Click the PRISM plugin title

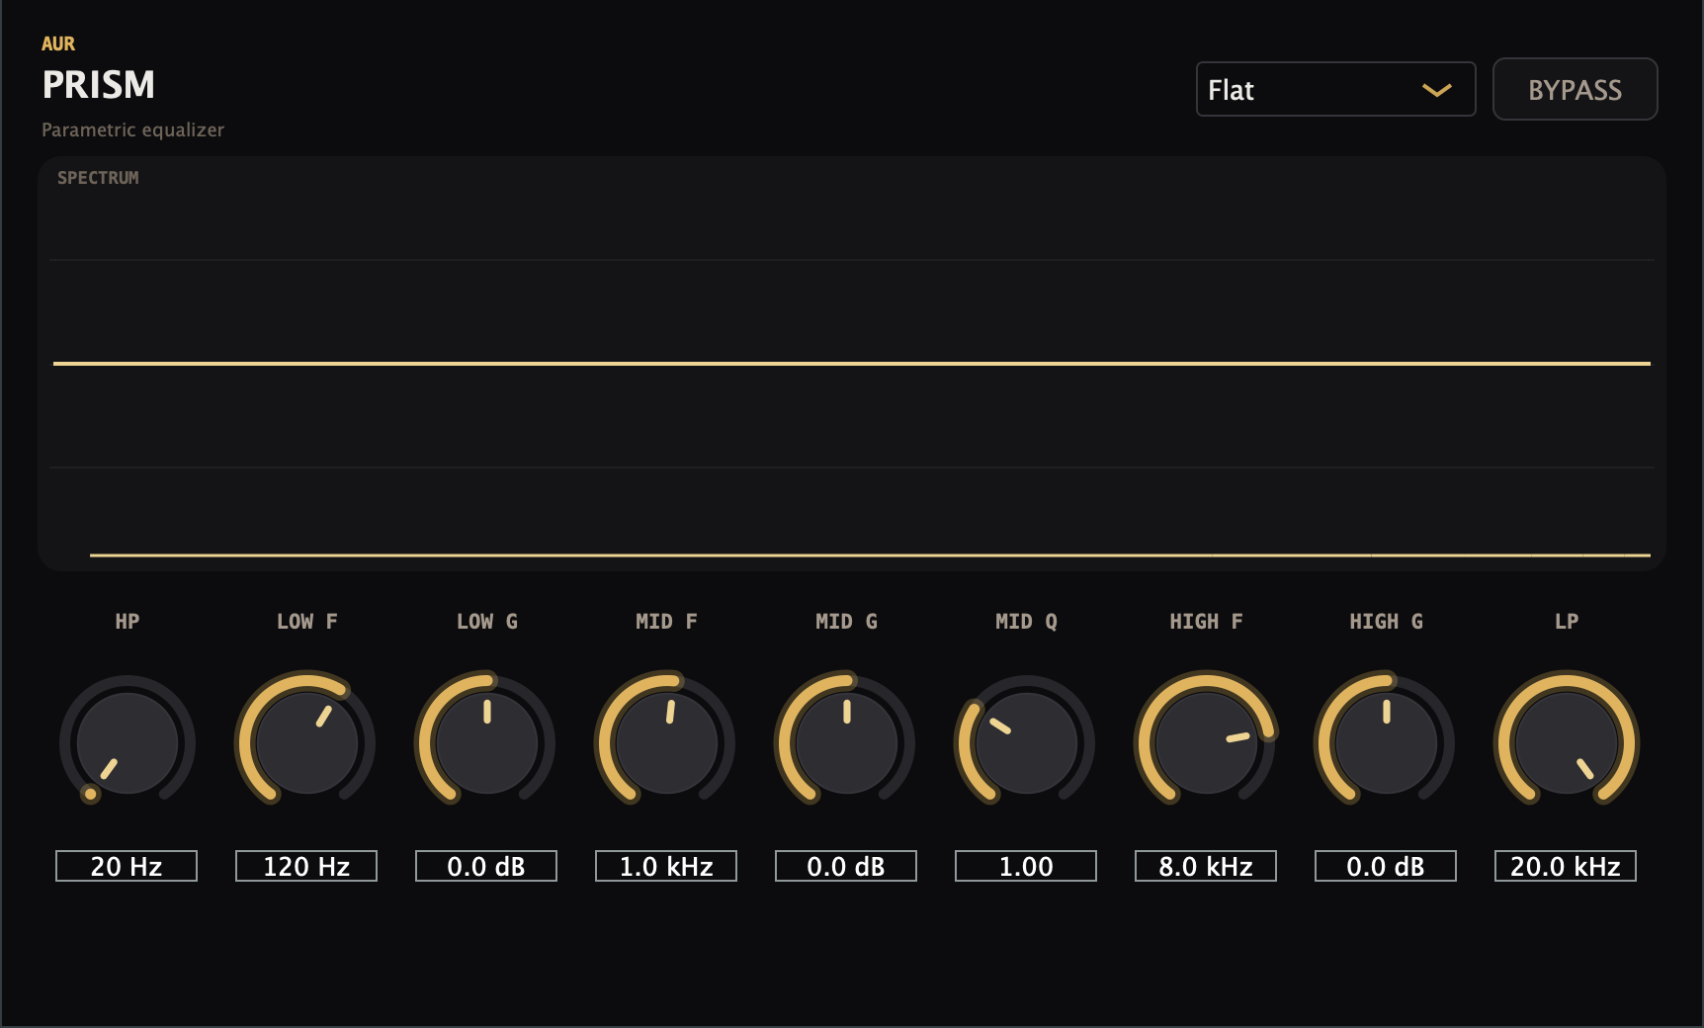click(x=98, y=85)
